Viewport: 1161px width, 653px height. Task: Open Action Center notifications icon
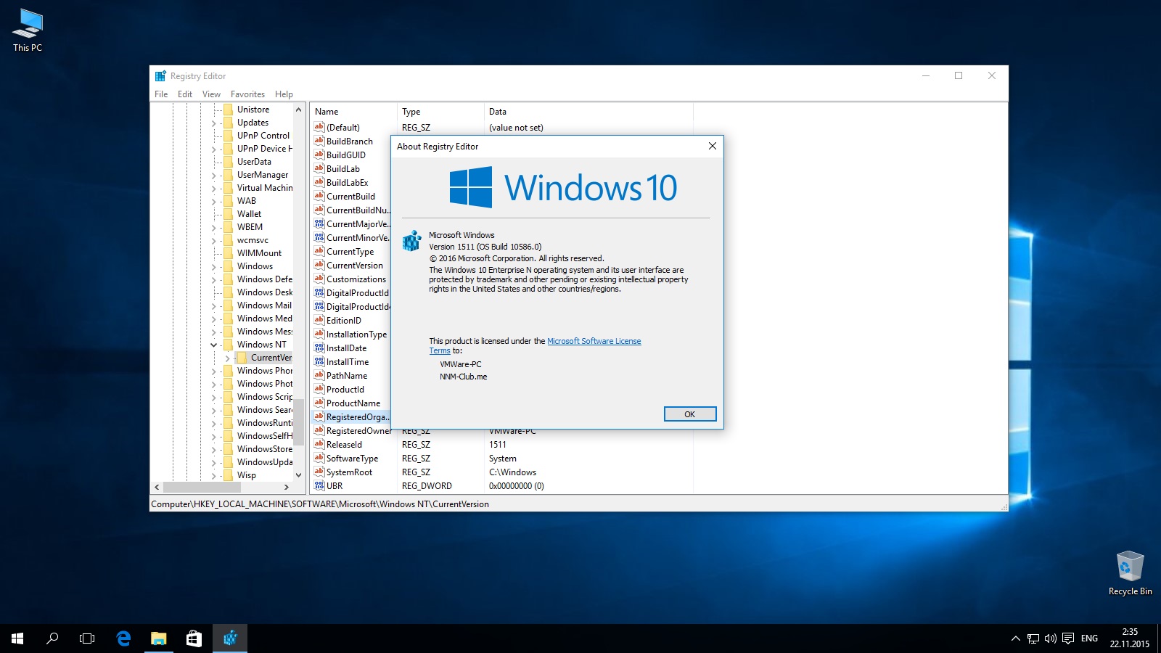1068,638
